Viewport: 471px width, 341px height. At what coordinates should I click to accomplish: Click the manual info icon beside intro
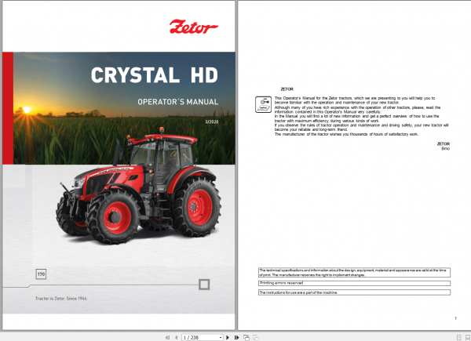coord(263,104)
